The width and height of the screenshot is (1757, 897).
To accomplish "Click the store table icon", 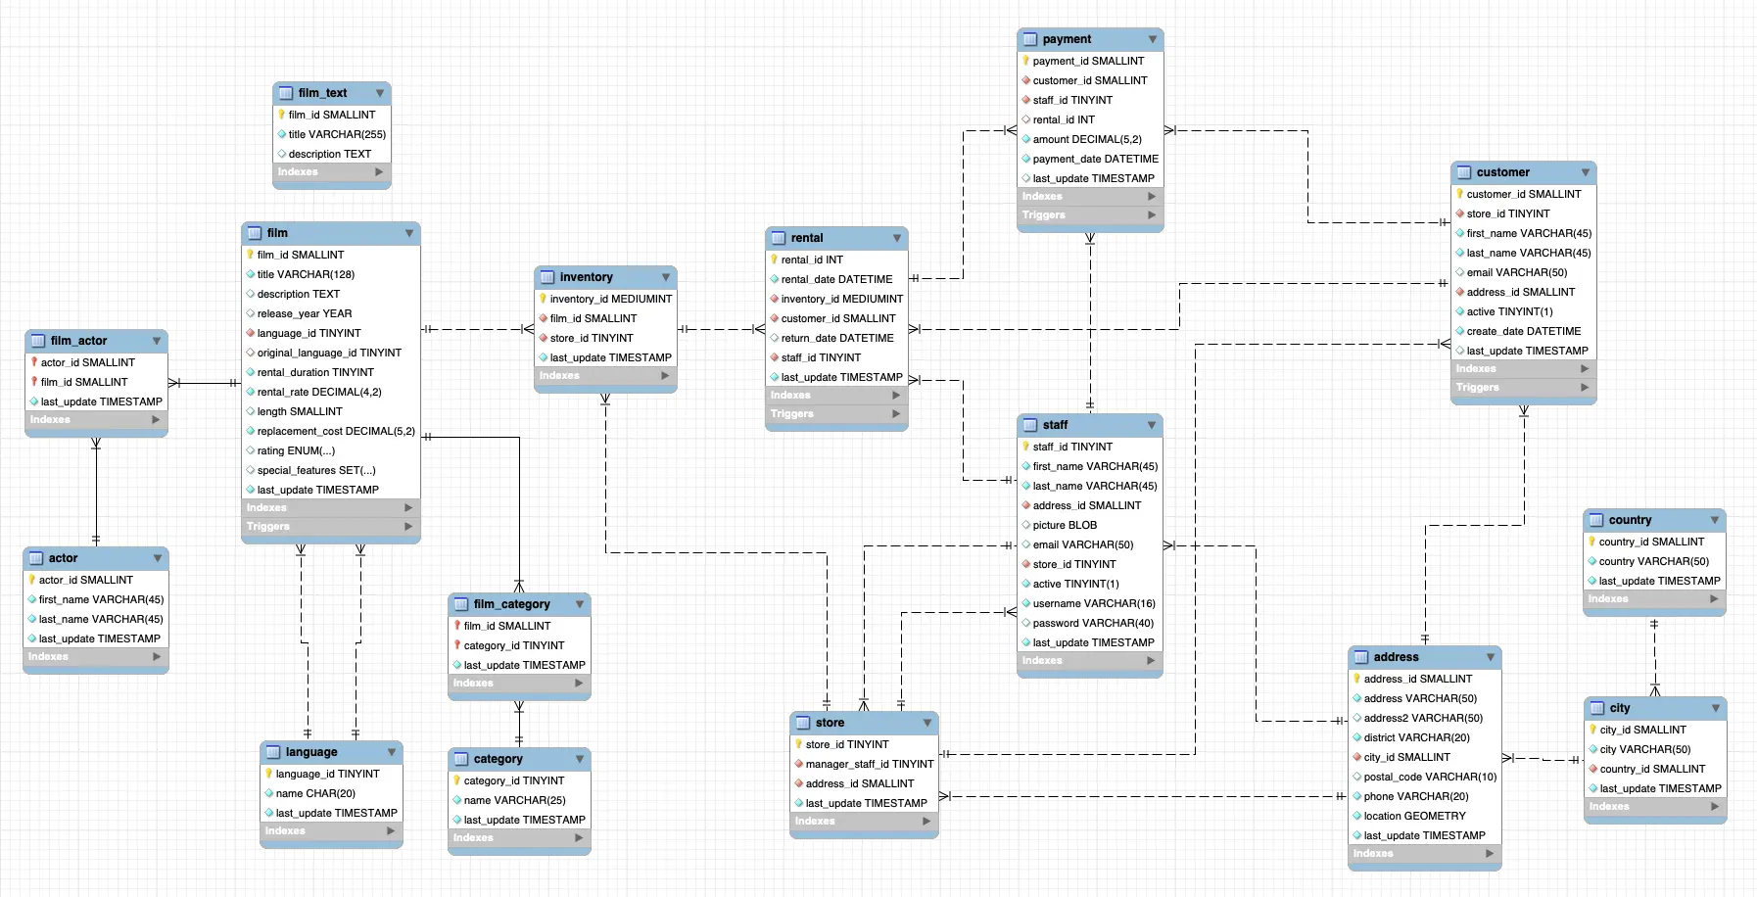I will (802, 723).
